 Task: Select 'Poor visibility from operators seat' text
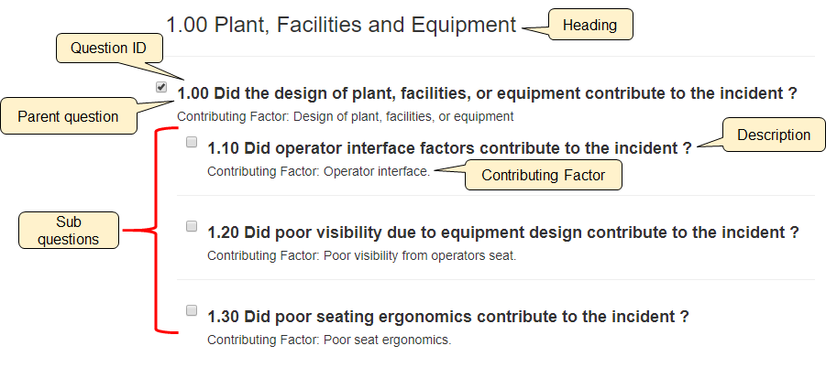coord(362,255)
